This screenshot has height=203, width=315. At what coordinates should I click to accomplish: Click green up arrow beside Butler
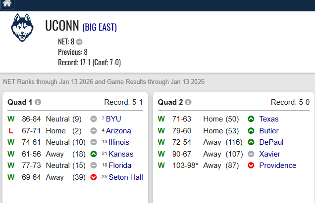click(x=251, y=131)
